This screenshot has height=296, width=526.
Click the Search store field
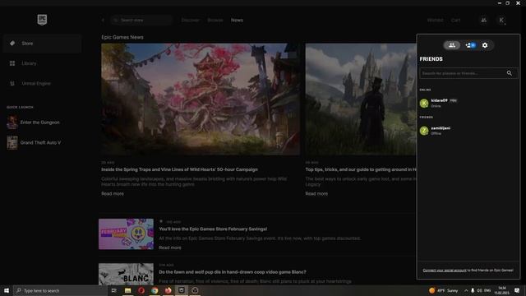(141, 20)
